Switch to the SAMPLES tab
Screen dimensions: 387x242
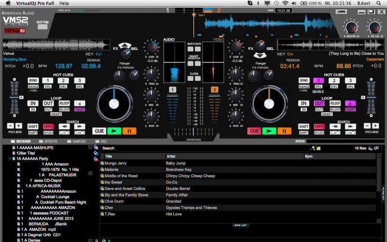[76, 141]
